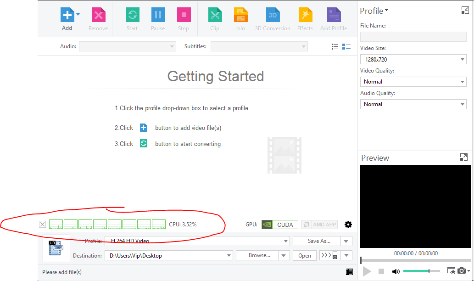Take a snapshot with camera icon
Image resolution: width=474 pixels, height=281 pixels.
(461, 270)
